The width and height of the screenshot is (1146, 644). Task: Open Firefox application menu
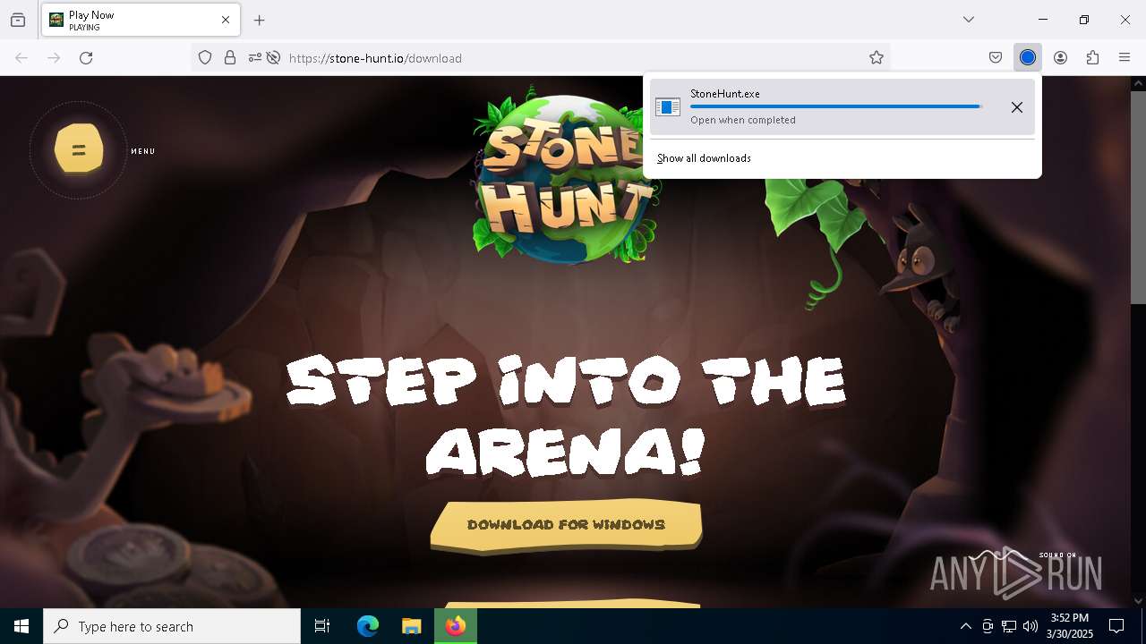click(1125, 58)
